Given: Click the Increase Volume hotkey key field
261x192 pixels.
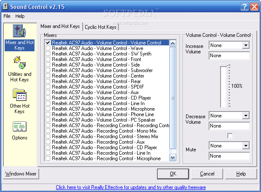Looking at the screenshot, I should coord(229,56).
